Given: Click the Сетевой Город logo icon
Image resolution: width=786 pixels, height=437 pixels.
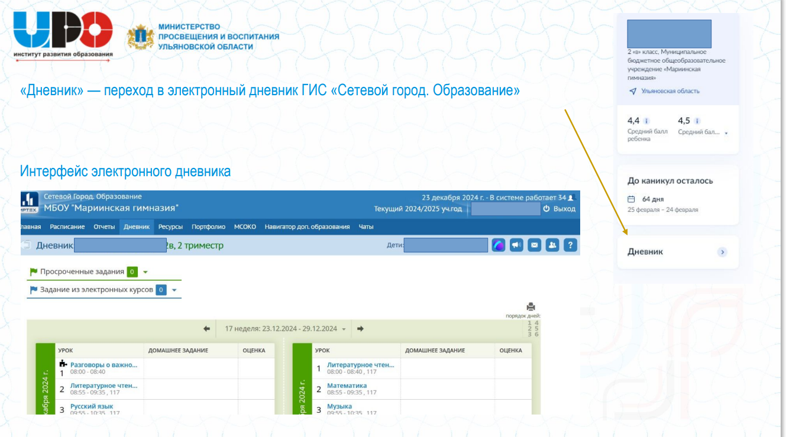Looking at the screenshot, I should [x=29, y=202].
